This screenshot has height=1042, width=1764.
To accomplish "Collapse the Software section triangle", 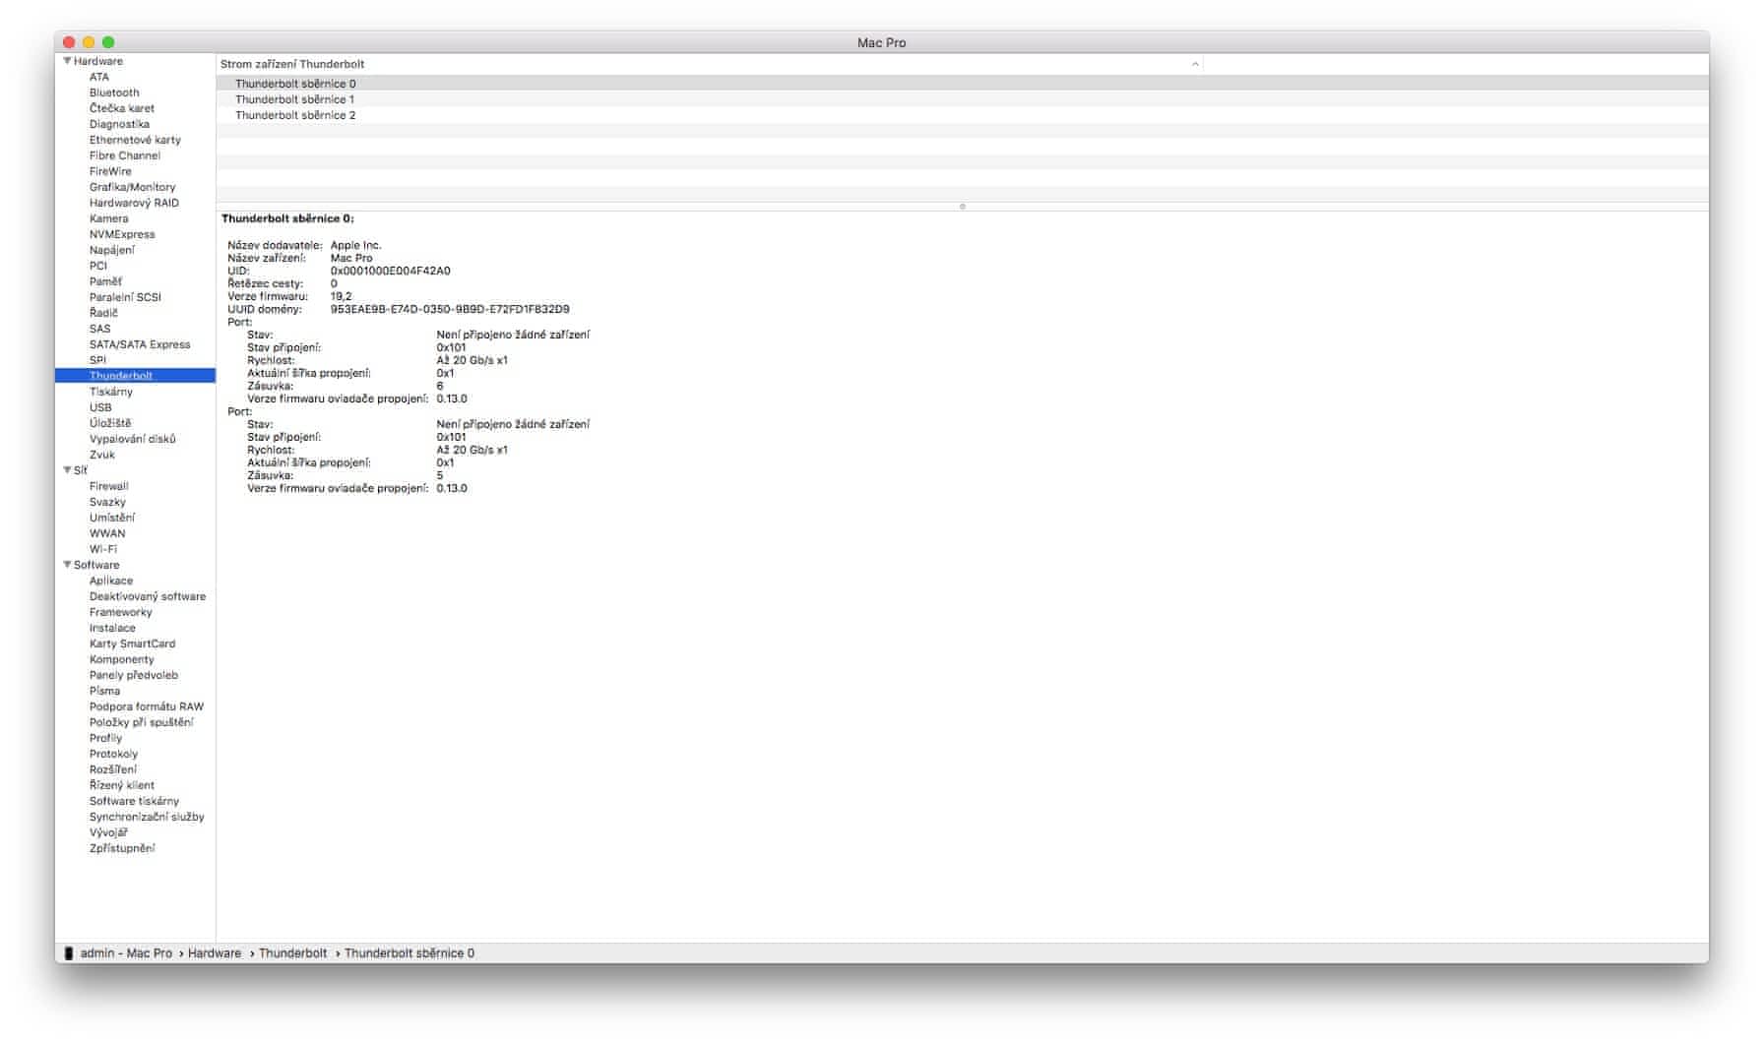I will [67, 565].
